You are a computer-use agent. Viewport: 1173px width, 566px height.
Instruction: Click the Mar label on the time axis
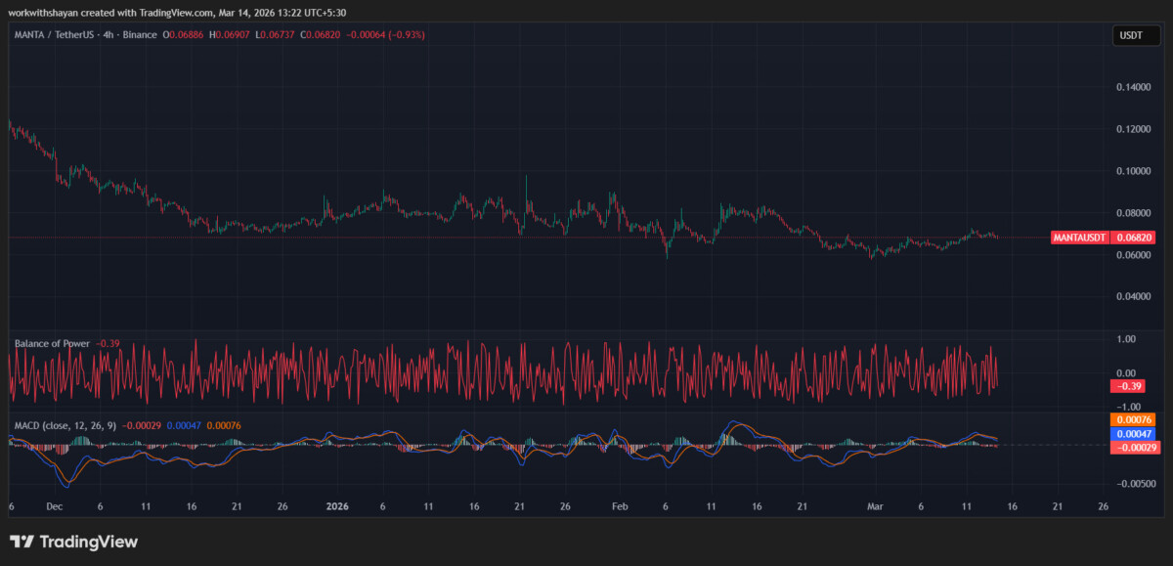pyautogui.click(x=876, y=506)
